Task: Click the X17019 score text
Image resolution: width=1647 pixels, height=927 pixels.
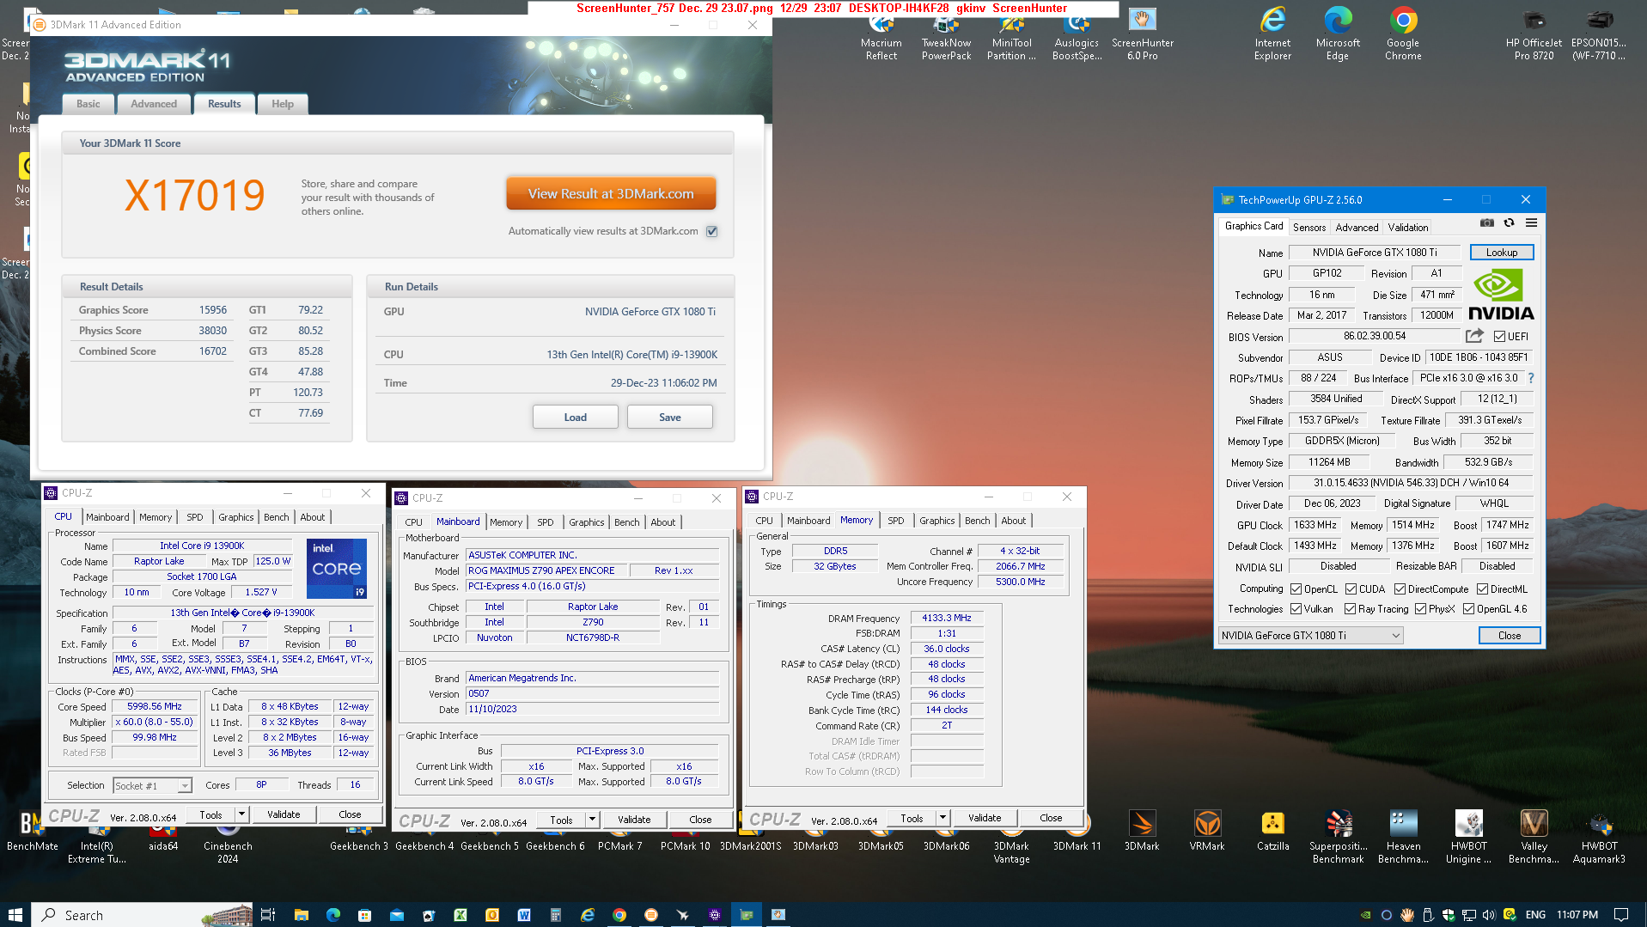Action: (195, 196)
